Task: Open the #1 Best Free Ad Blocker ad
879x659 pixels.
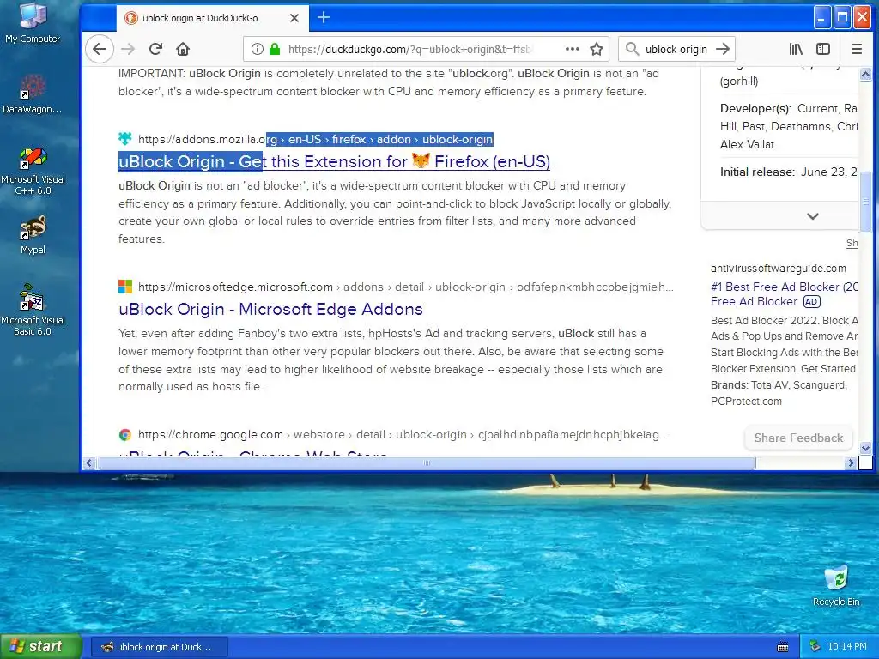Action: point(784,293)
